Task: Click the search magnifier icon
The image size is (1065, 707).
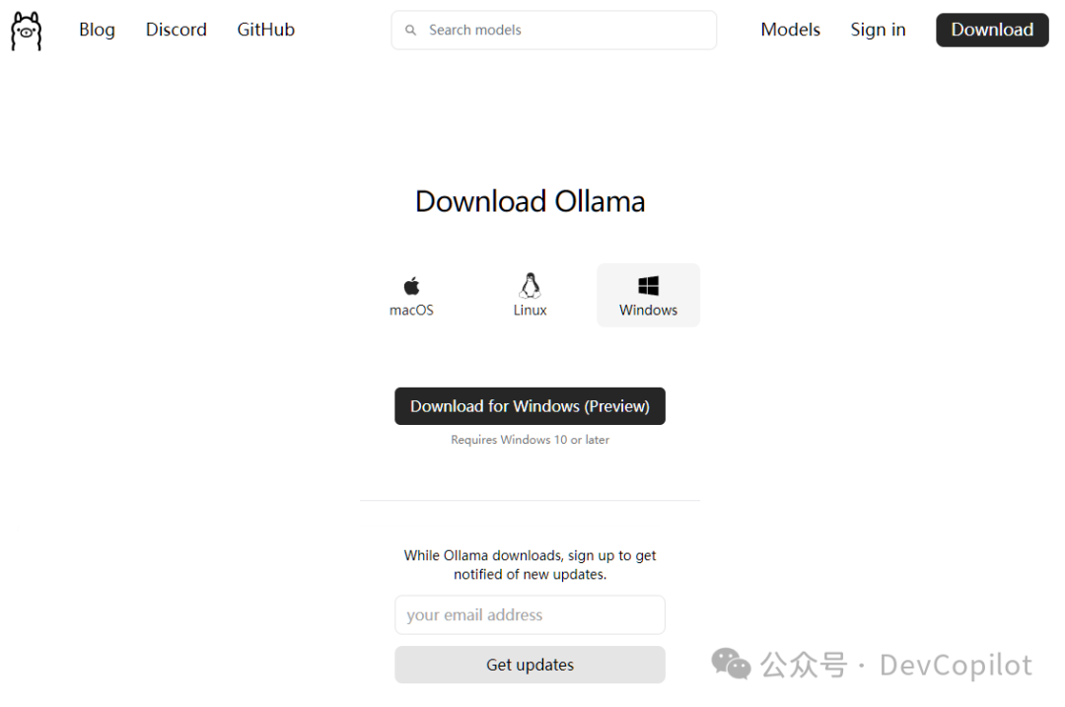Action: [x=410, y=30]
